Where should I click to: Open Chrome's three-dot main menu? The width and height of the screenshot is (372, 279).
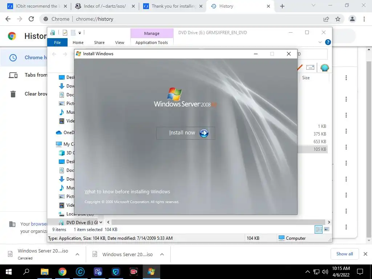pyautogui.click(x=364, y=19)
